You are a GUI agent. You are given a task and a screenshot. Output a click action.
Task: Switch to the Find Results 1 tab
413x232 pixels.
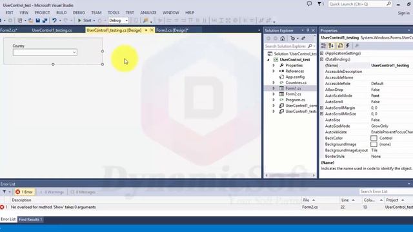pos(30,219)
